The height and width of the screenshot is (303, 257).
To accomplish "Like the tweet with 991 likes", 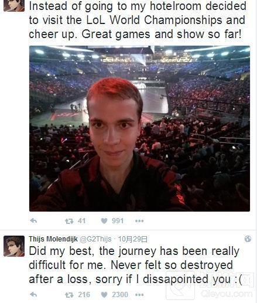I will pyautogui.click(x=104, y=221).
